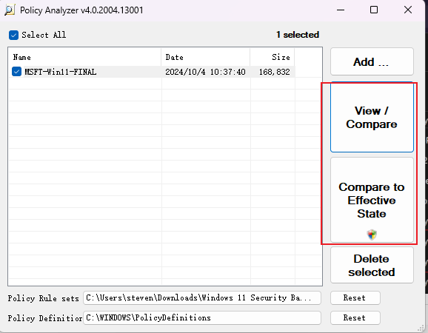Run Compare to Effective State

(x=372, y=200)
